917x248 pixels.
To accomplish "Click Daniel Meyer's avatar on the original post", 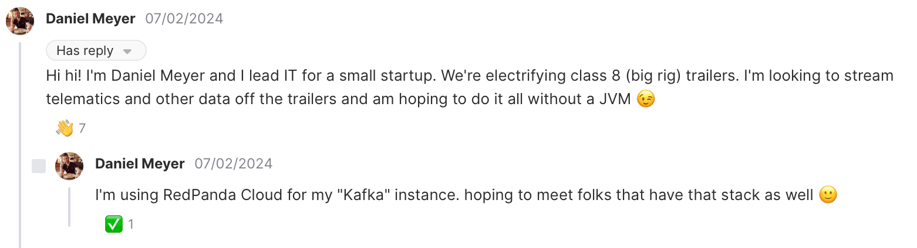I will point(20,21).
